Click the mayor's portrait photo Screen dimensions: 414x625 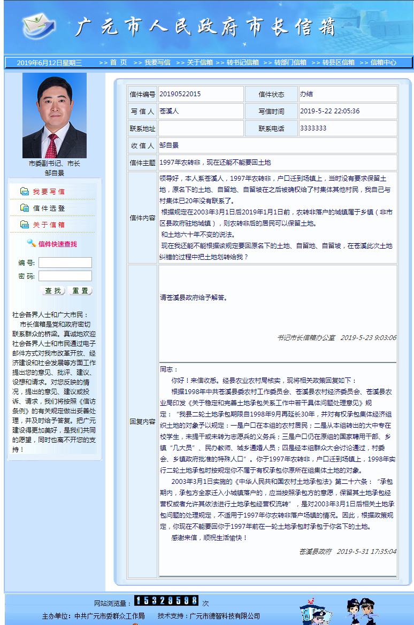click(x=54, y=115)
